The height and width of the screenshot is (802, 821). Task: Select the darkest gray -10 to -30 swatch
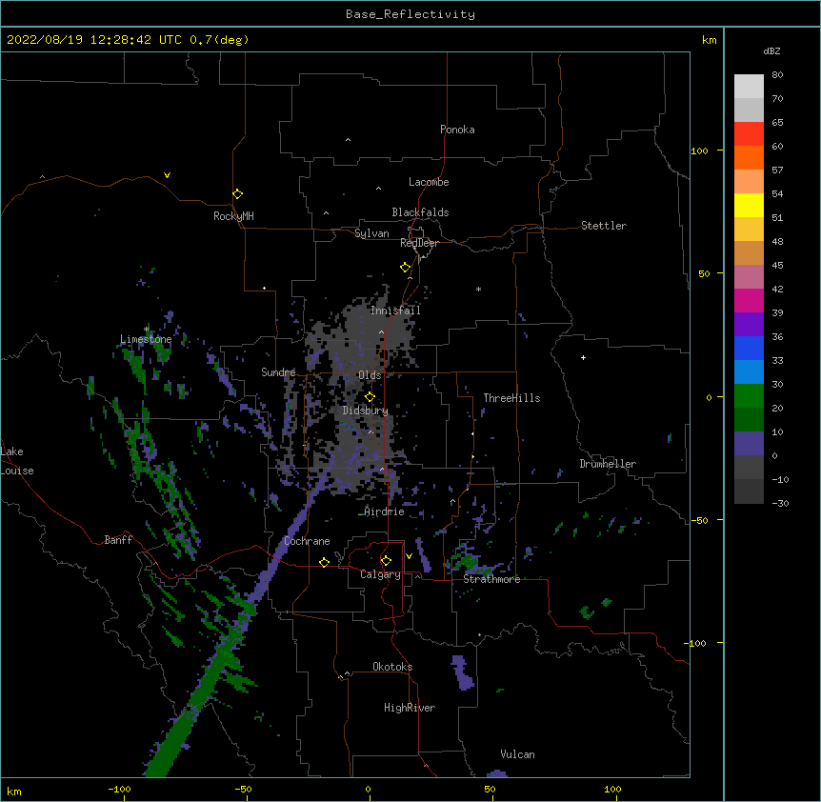point(749,491)
